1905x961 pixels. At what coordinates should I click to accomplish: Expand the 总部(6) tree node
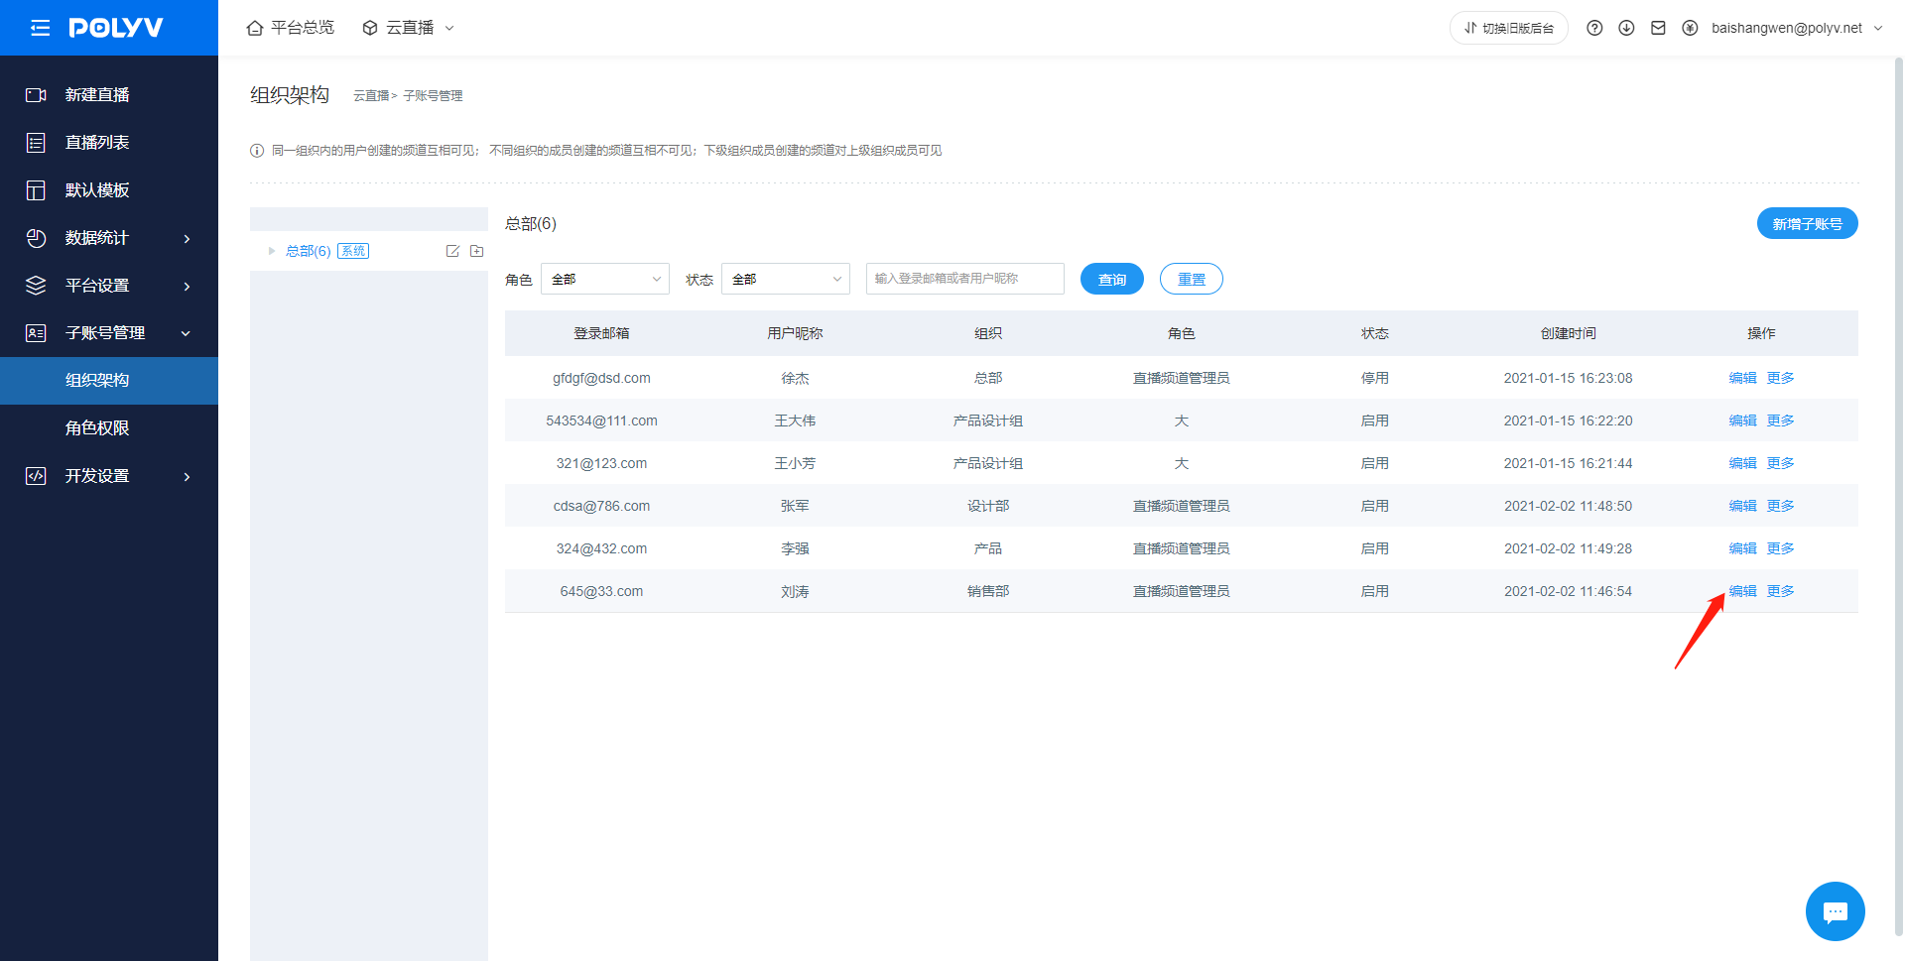point(272,251)
